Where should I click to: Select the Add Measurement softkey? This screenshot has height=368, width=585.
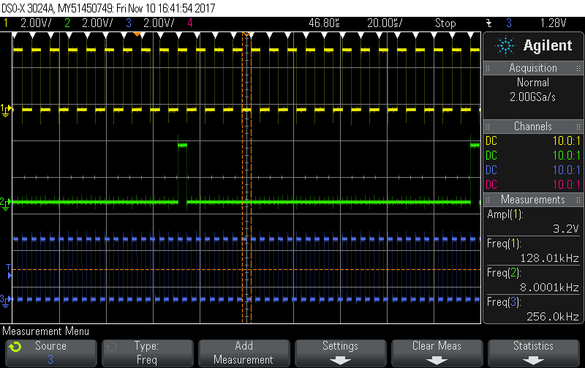point(244,353)
